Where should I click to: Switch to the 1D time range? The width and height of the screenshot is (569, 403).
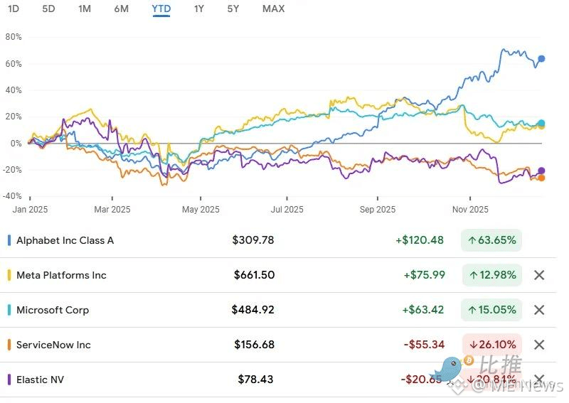pyautogui.click(x=14, y=9)
